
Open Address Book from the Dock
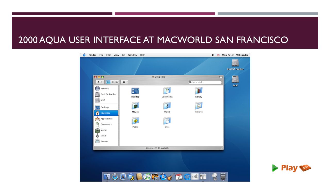139,177
